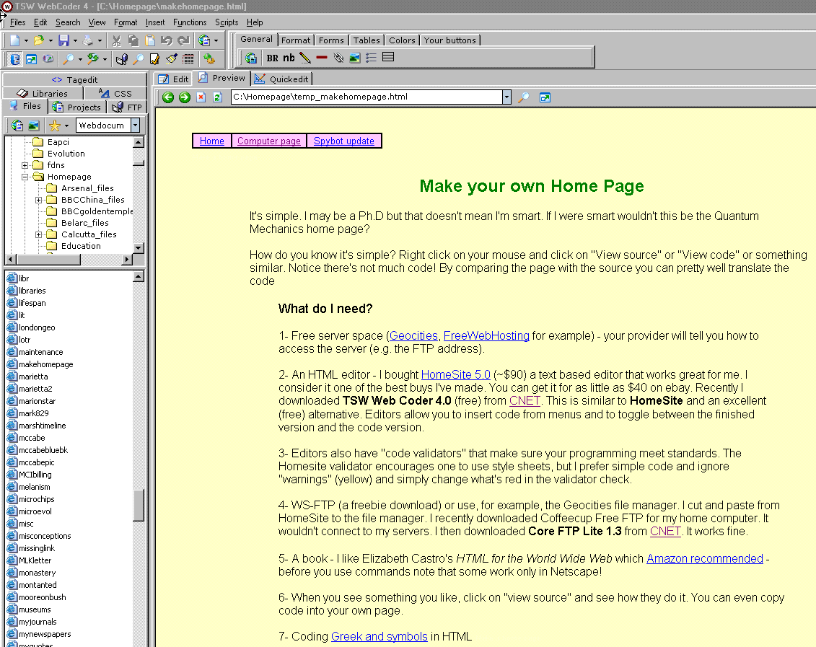The height and width of the screenshot is (647, 816).
Task: Open the favorites star dropdown arrow
Action: [66, 126]
